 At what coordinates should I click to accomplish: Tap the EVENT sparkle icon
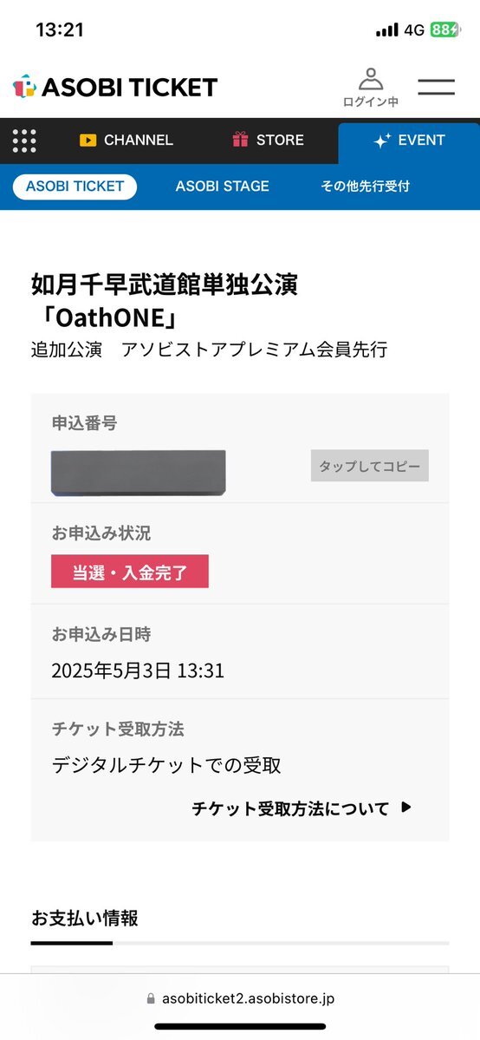(x=382, y=141)
